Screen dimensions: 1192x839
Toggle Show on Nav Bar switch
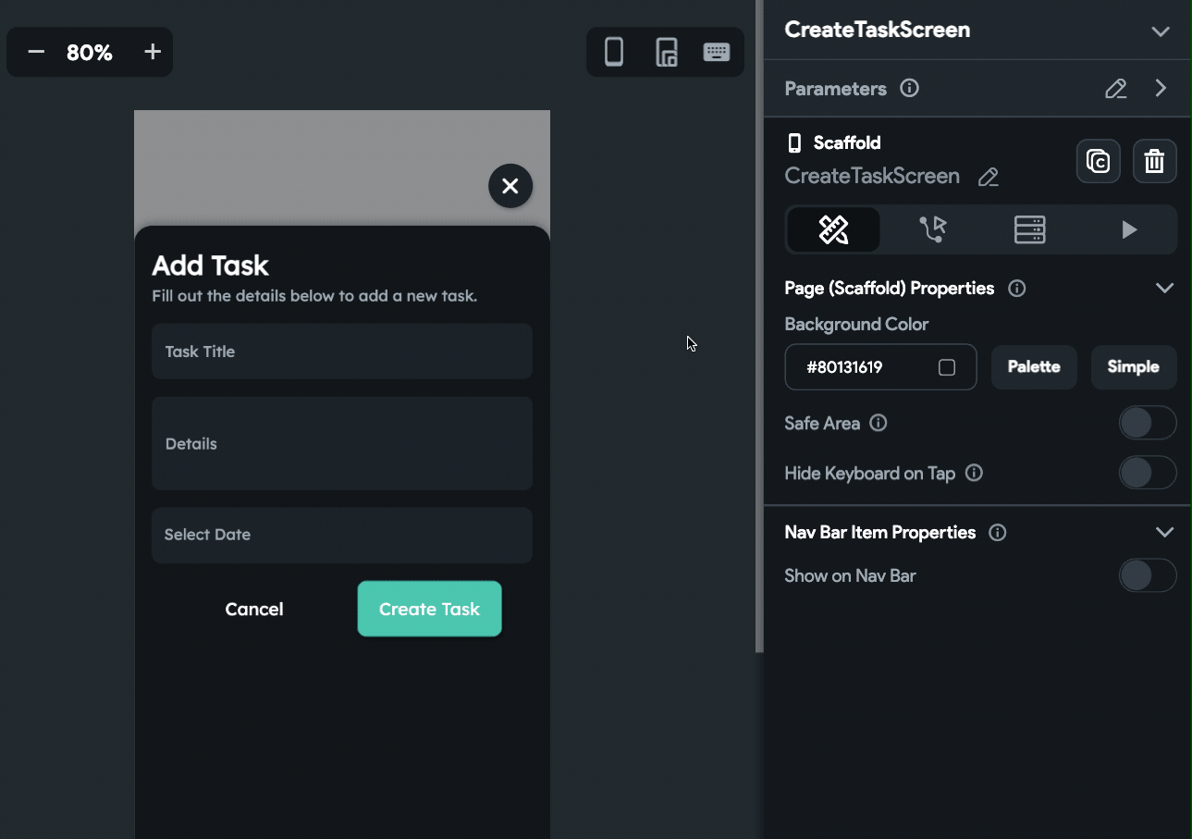pyautogui.click(x=1148, y=575)
